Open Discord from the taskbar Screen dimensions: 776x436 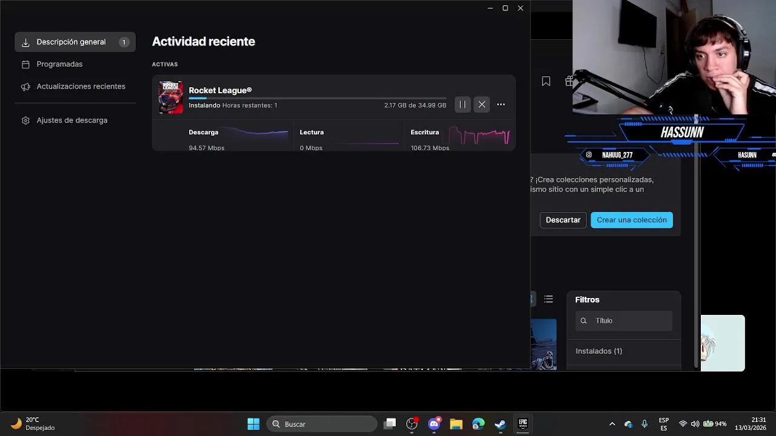434,424
